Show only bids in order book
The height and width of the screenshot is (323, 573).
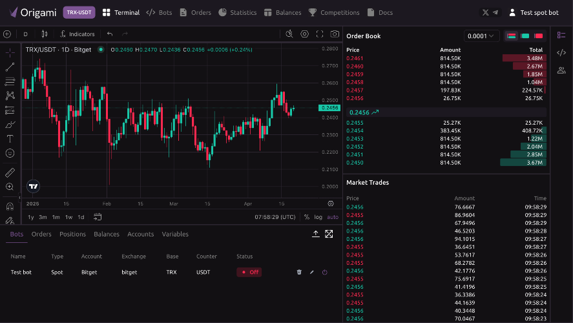pos(525,36)
